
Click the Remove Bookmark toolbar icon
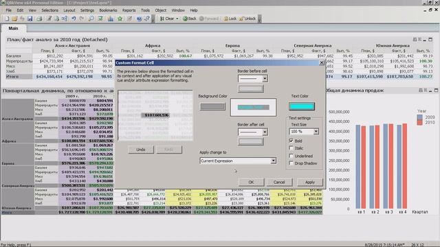tap(129, 19)
